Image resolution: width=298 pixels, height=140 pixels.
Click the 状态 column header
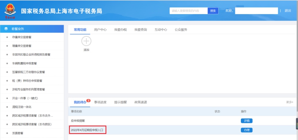217,111
